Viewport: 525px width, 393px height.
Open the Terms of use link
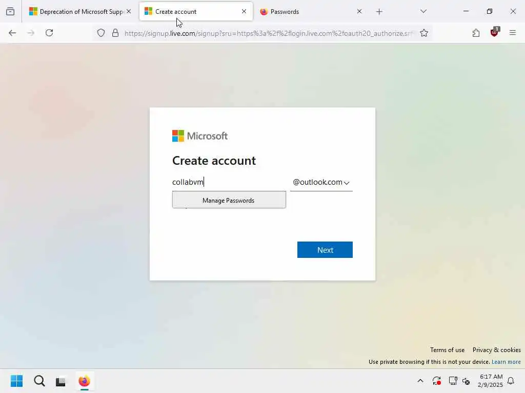point(447,350)
